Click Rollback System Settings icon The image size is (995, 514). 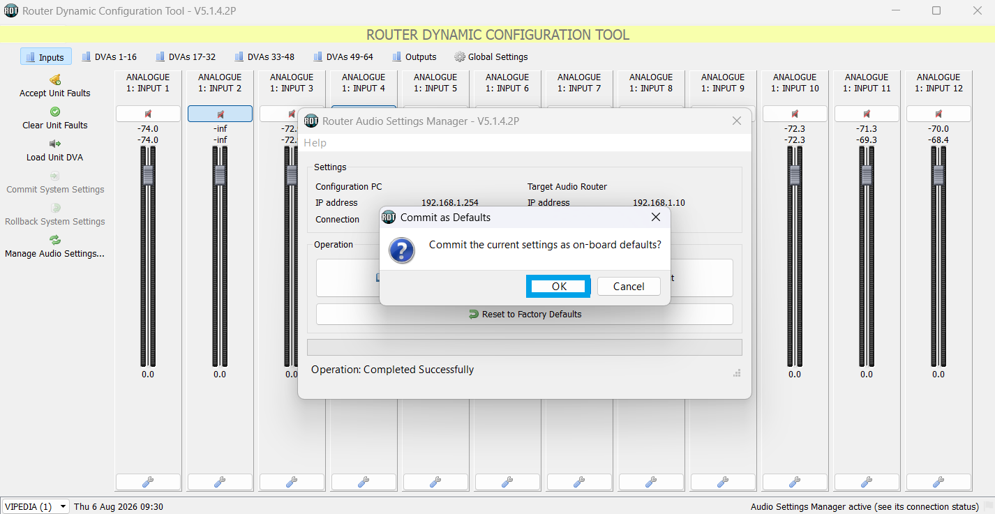pos(55,208)
